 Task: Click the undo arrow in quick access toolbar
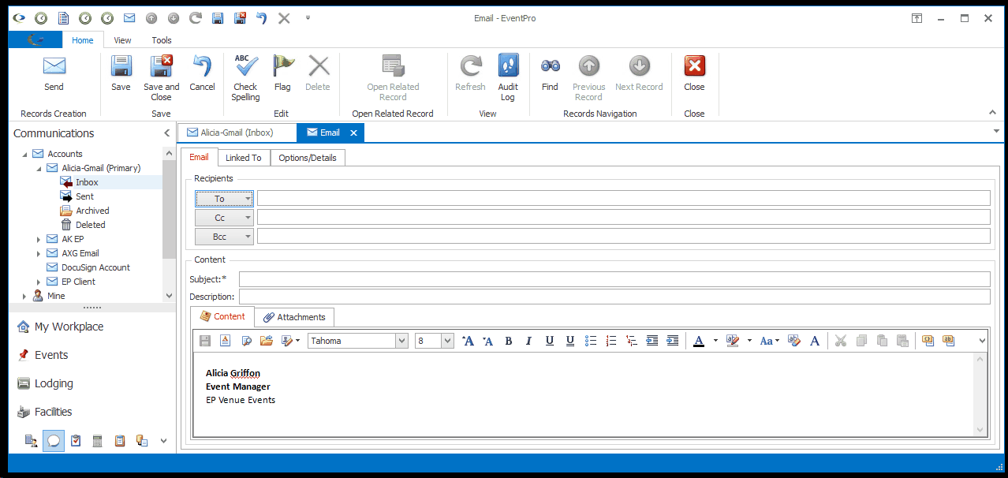262,18
